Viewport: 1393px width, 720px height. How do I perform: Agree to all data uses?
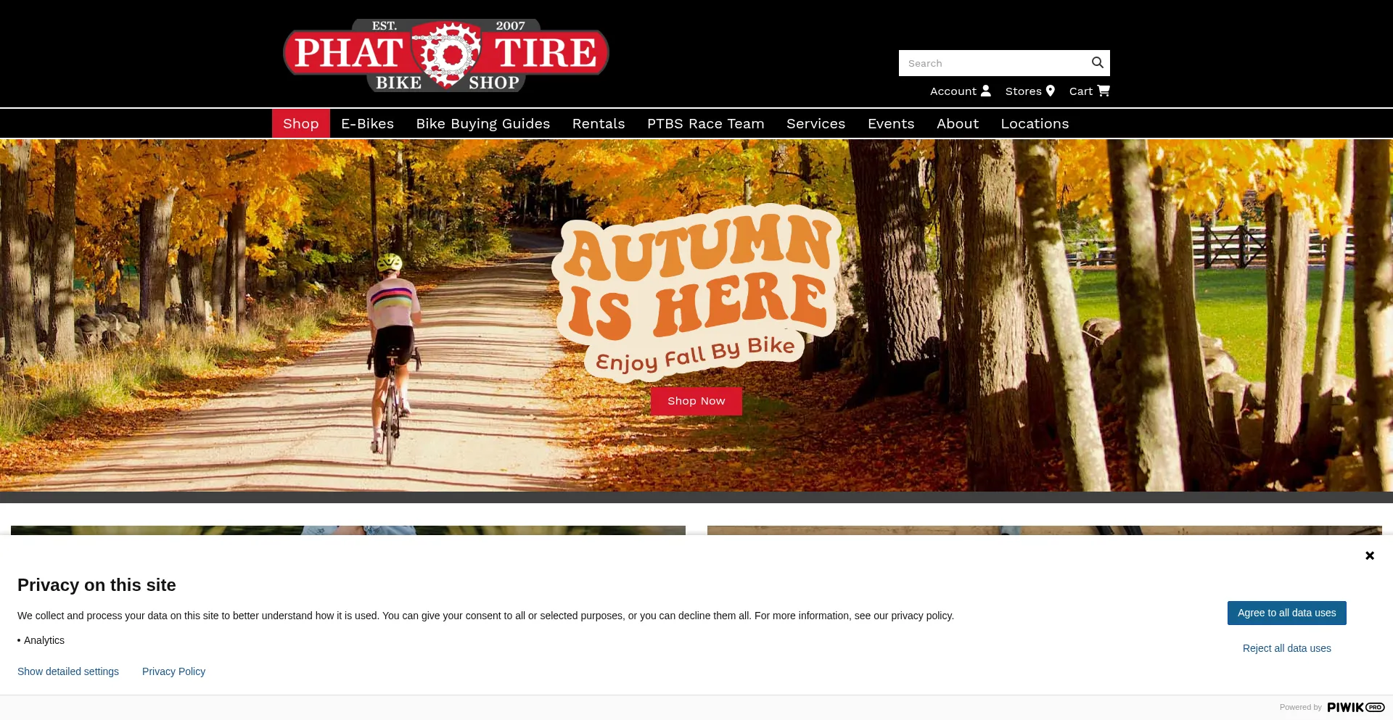(x=1286, y=613)
